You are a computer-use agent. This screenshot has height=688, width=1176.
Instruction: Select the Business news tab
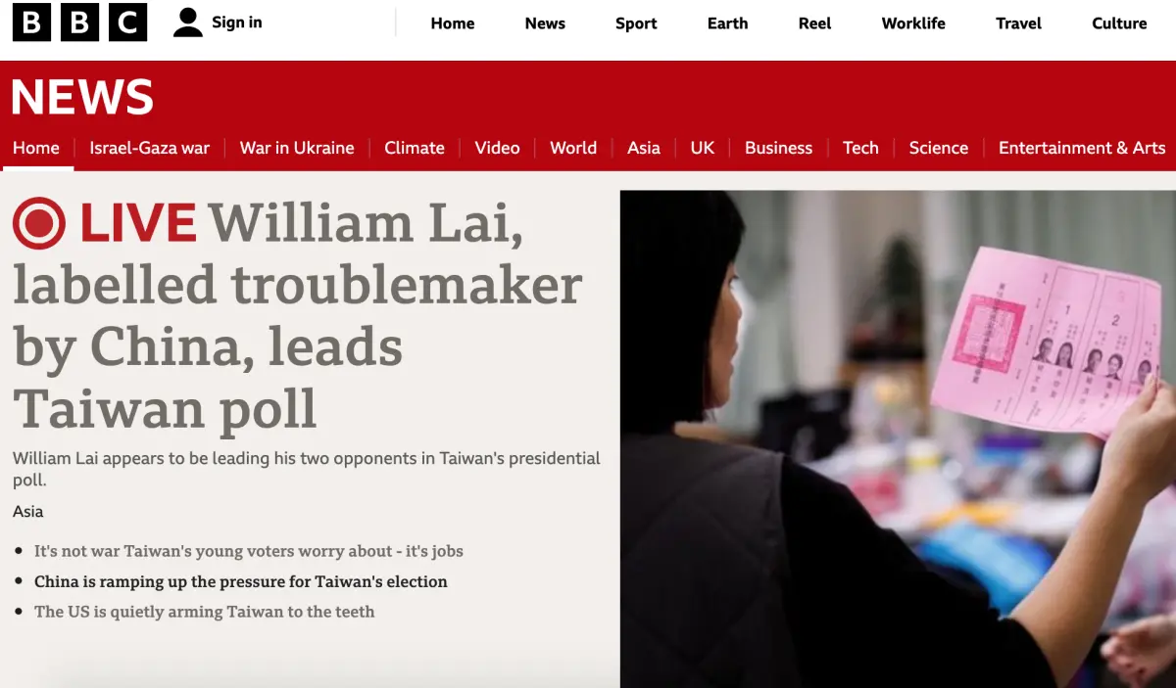[778, 148]
